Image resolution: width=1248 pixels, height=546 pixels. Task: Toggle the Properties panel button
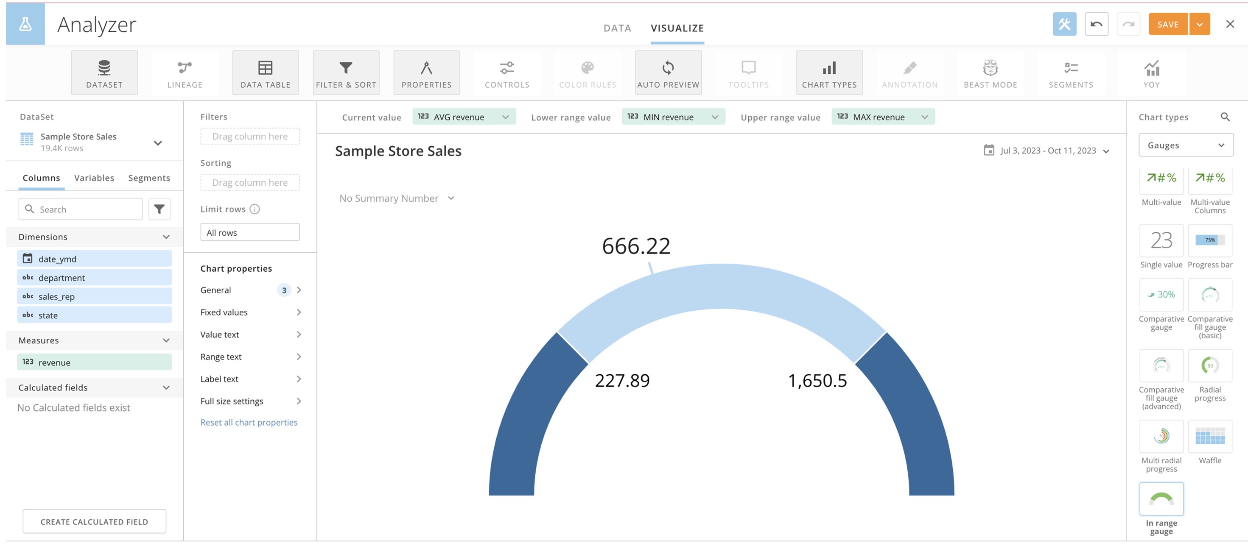coord(426,72)
